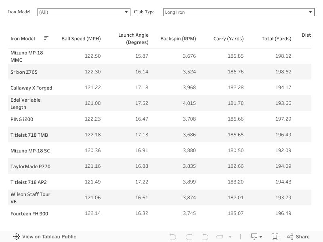The image size is (323, 242).
Task: Select the PING i200 row label
Action: click(21, 119)
